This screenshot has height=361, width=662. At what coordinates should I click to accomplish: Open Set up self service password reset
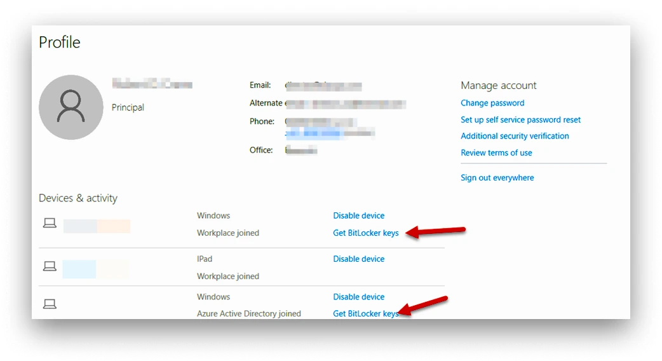520,119
